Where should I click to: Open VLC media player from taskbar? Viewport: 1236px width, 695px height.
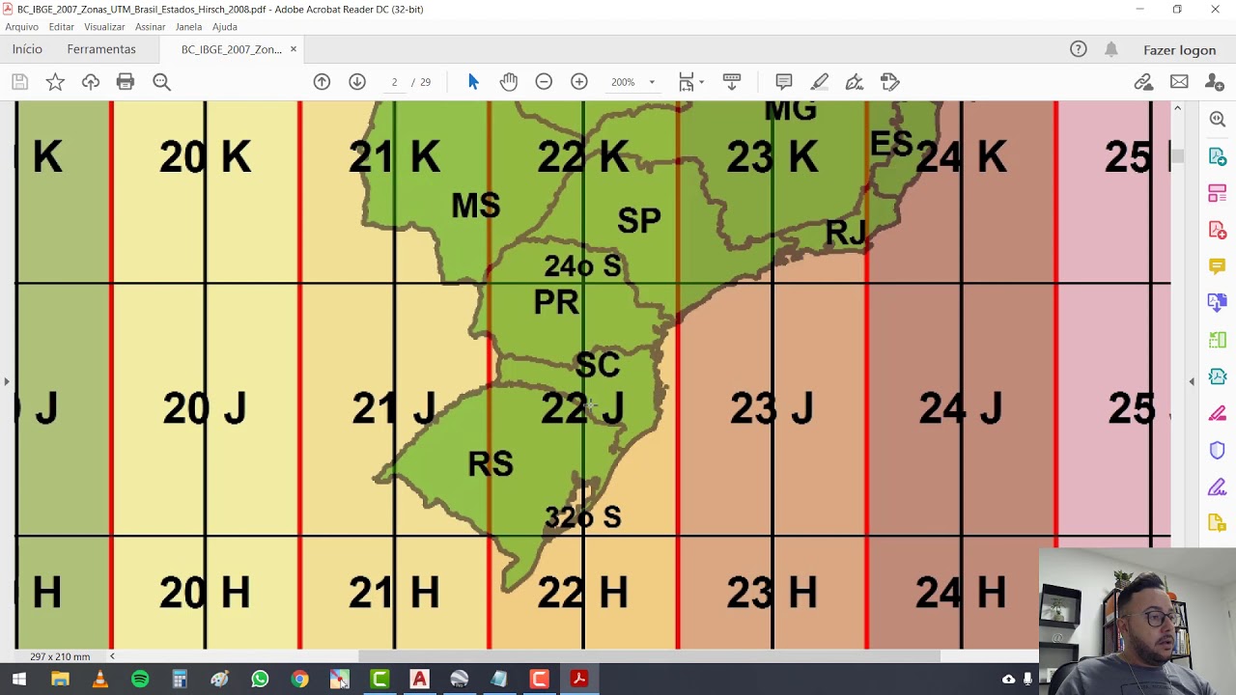(99, 680)
